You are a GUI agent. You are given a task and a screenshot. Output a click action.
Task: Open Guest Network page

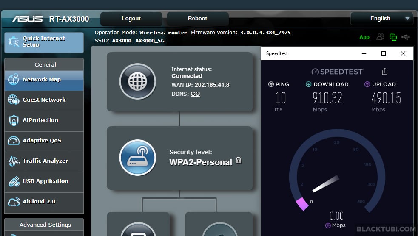pyautogui.click(x=44, y=101)
